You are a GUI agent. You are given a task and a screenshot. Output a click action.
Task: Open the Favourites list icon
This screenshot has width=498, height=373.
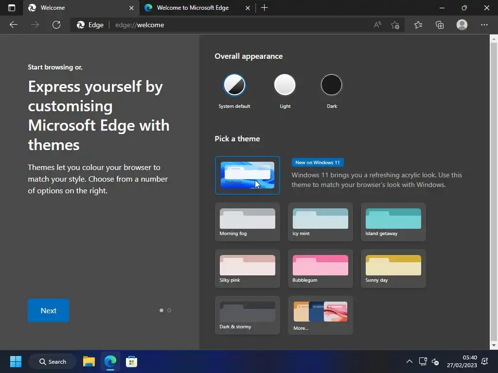coord(418,25)
